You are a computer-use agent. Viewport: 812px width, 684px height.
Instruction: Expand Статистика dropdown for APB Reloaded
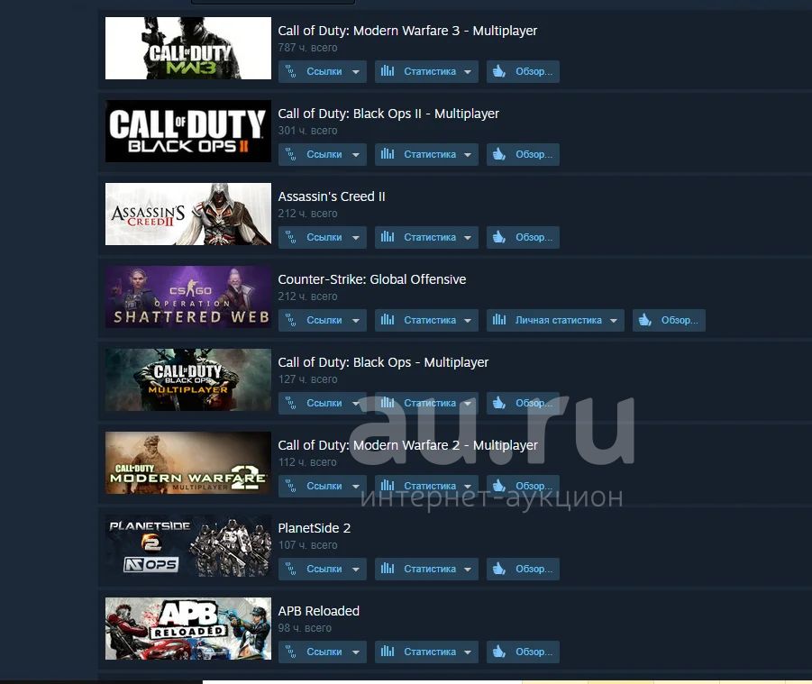coord(468,652)
